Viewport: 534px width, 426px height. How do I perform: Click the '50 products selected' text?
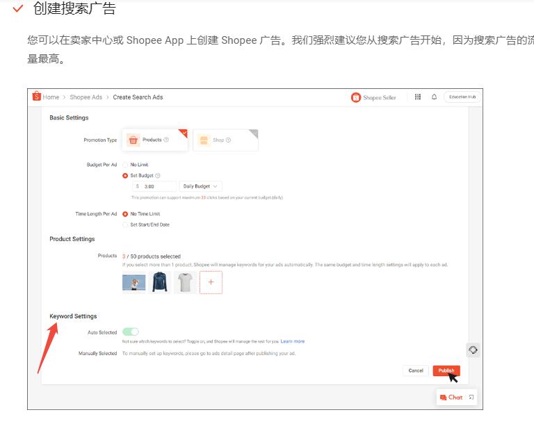point(155,256)
